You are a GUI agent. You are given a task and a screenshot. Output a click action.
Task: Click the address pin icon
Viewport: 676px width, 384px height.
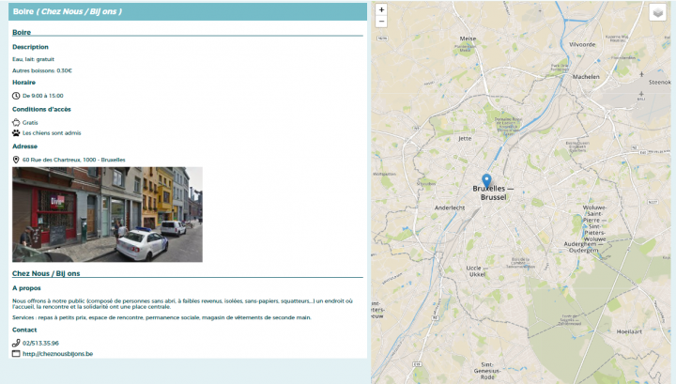(16, 160)
